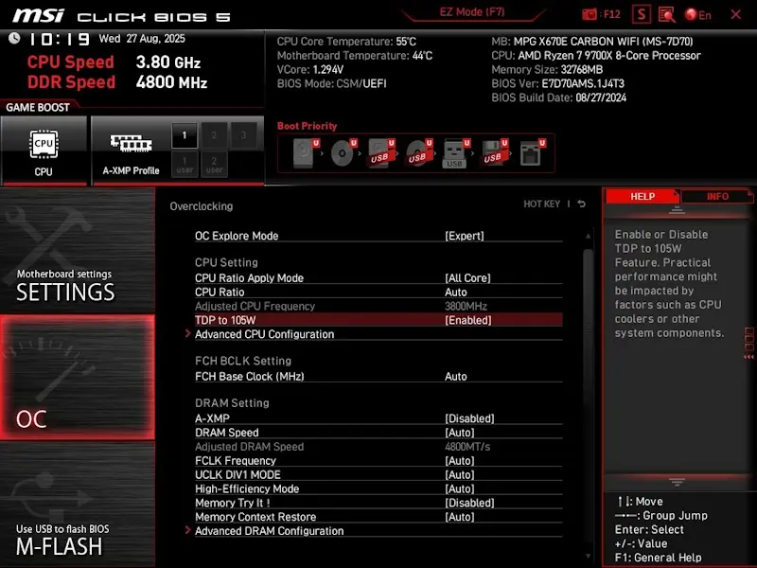
Task: Click the clock icon beside the time
Action: coord(14,38)
